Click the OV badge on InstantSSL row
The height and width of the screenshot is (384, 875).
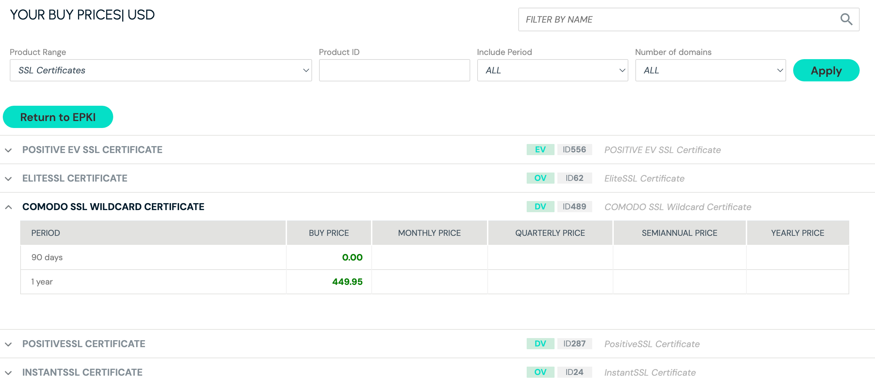coord(540,372)
